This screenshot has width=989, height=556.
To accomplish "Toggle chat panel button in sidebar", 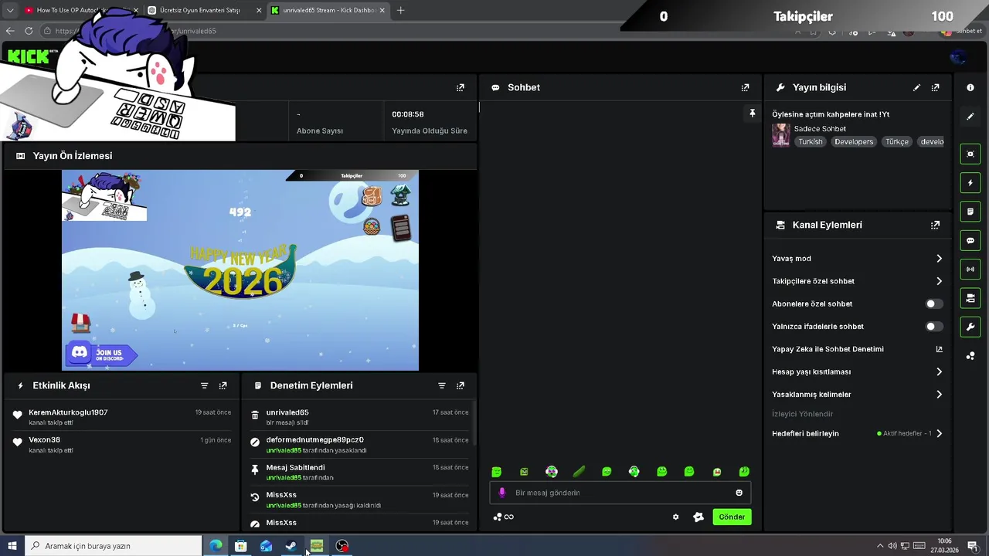I will tap(970, 240).
